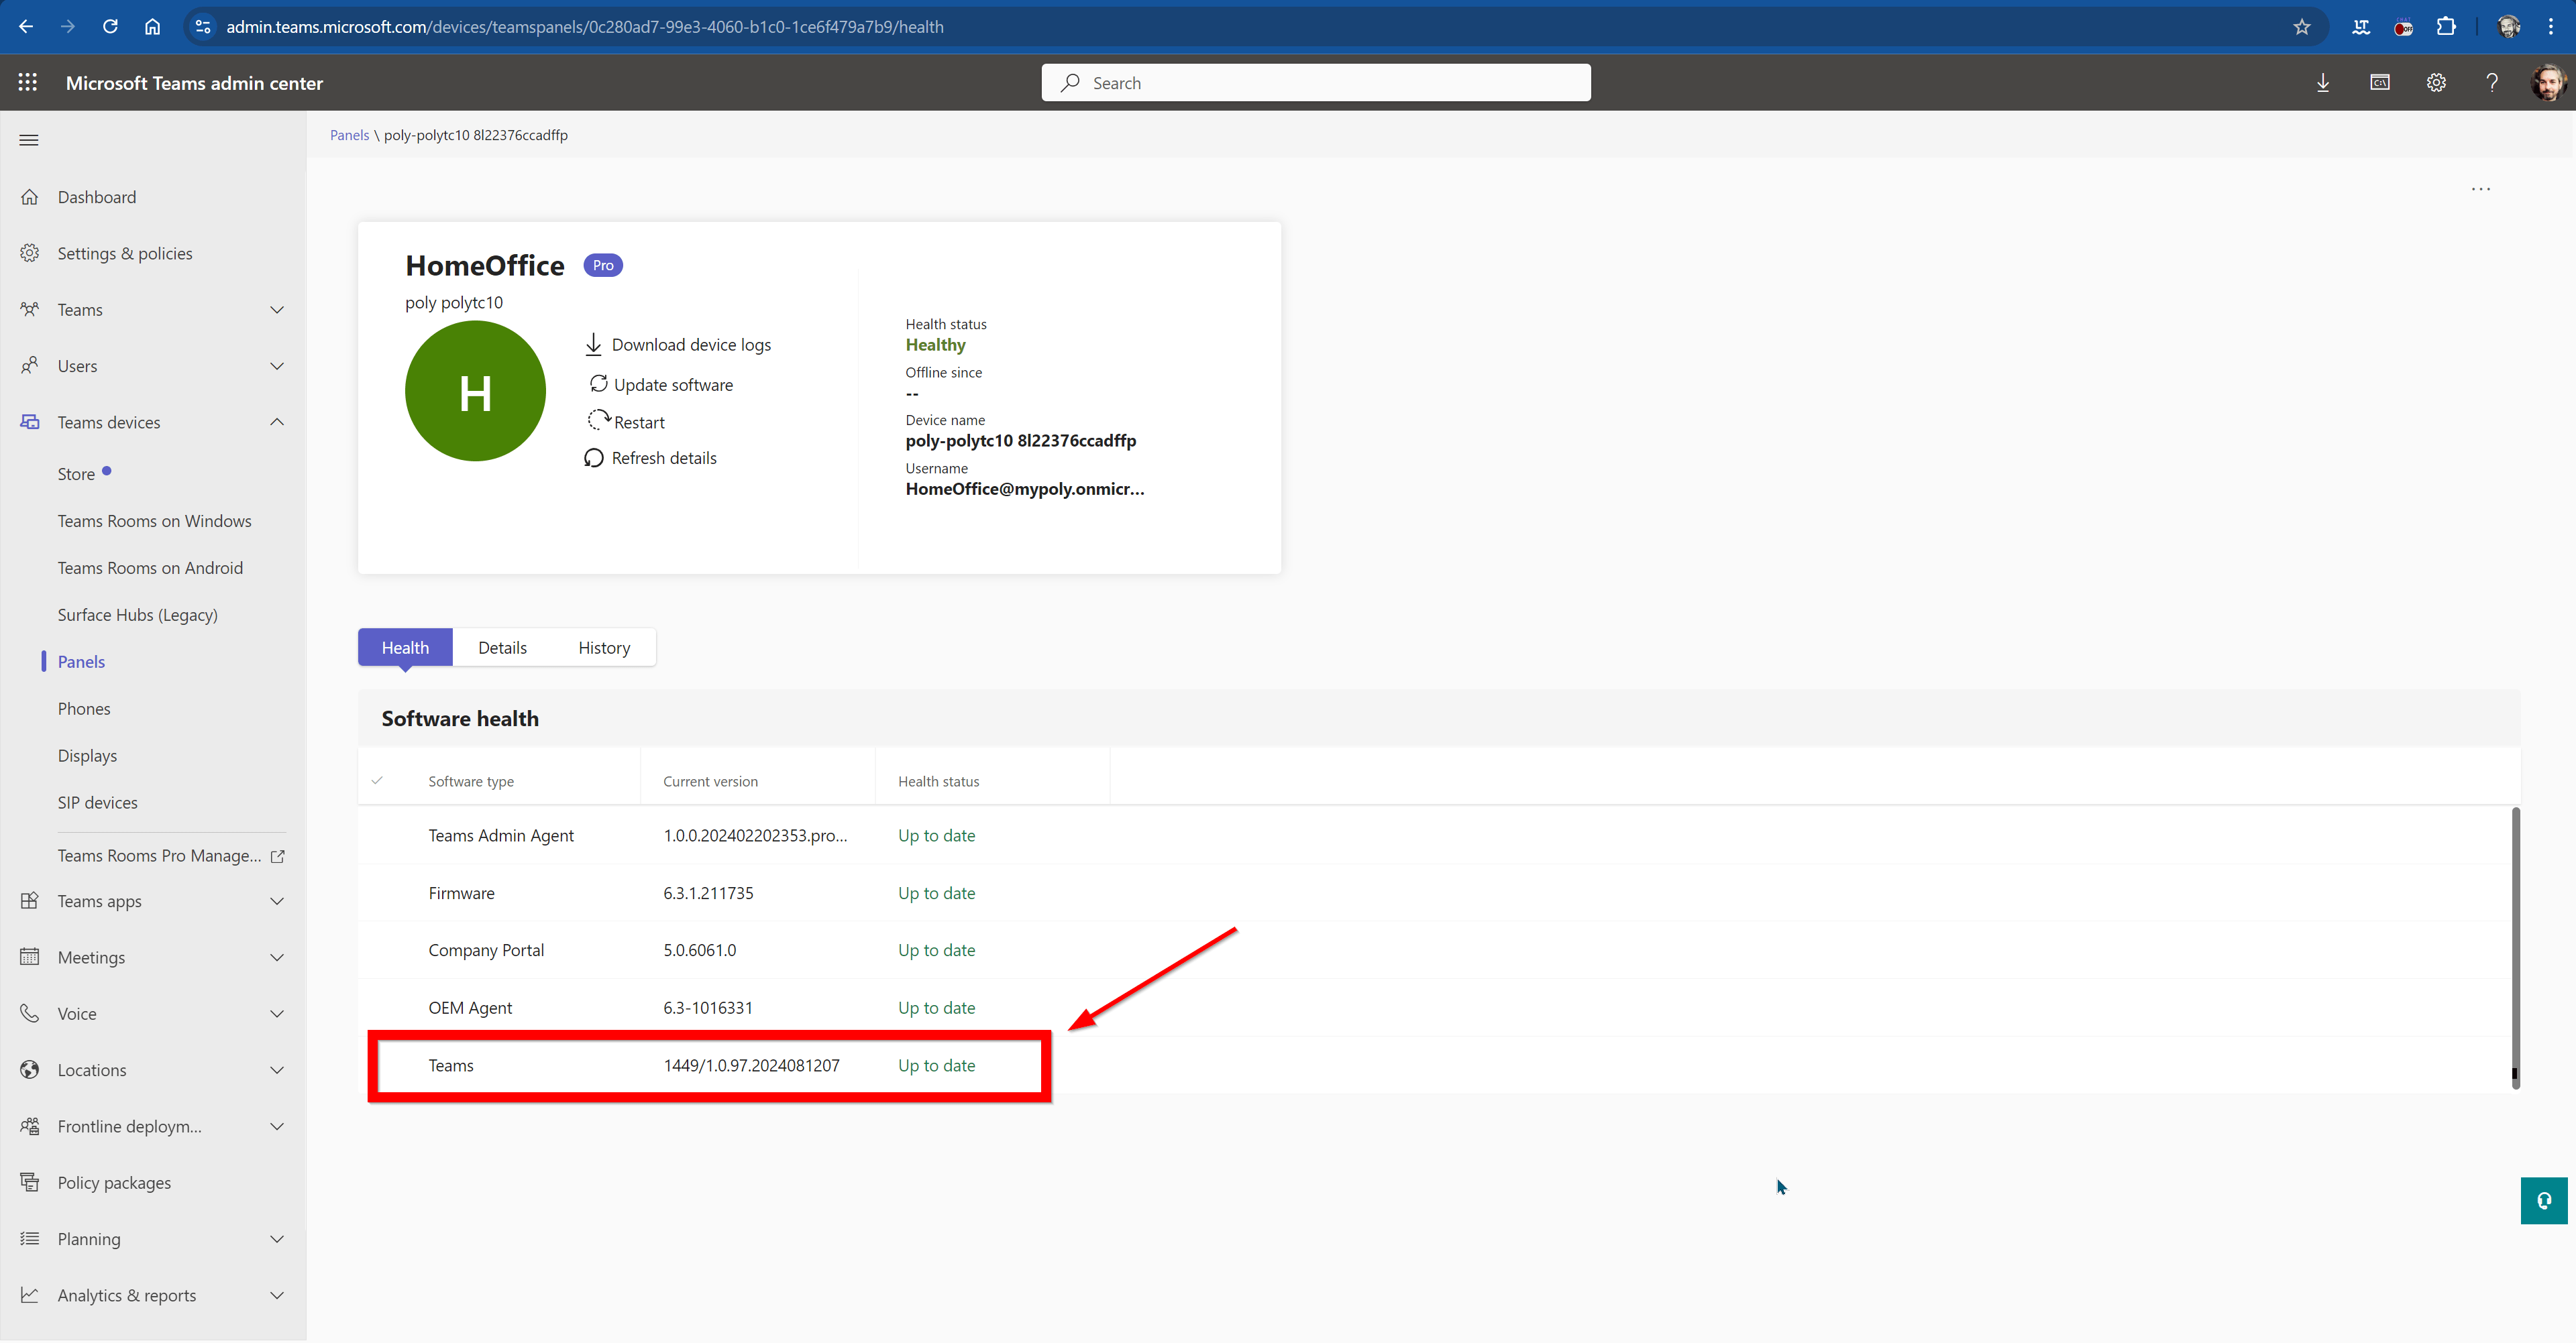
Task: Click the Meetings calendar icon
Action: point(30,956)
